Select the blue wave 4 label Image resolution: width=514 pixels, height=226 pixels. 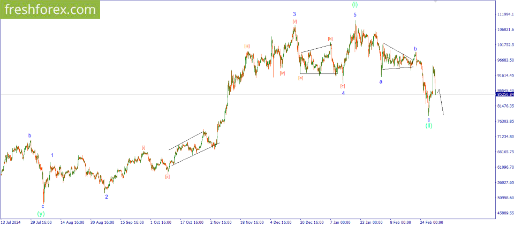tap(343, 93)
